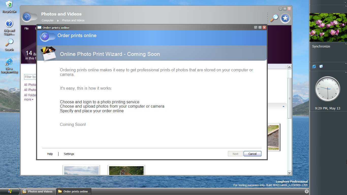Click the Computer breadcrumb

[x=48, y=20]
